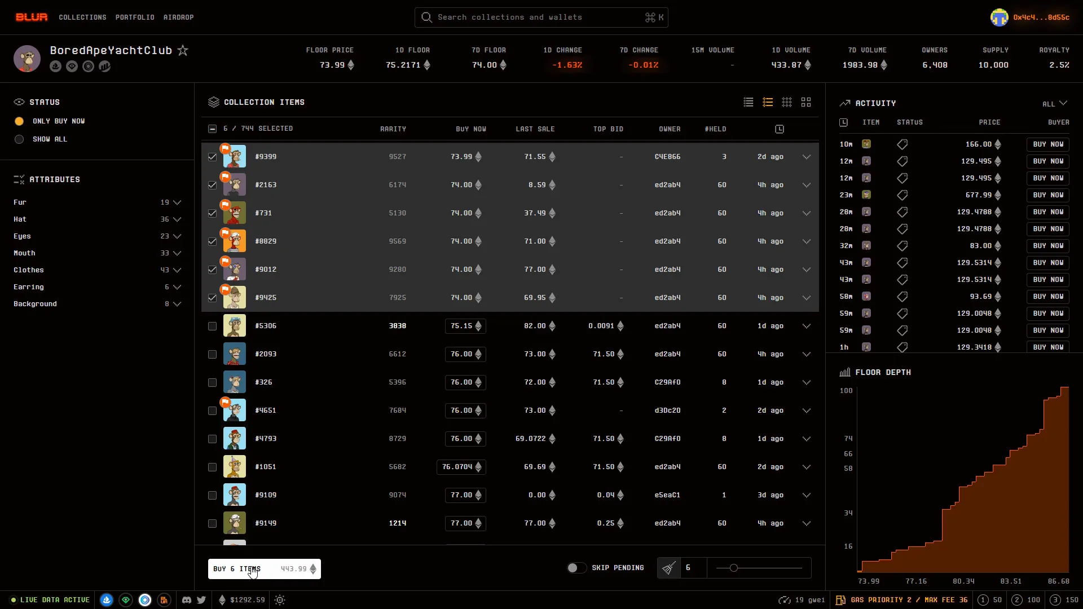Uncheck item #9399 checkbox
The height and width of the screenshot is (609, 1083).
click(x=212, y=157)
